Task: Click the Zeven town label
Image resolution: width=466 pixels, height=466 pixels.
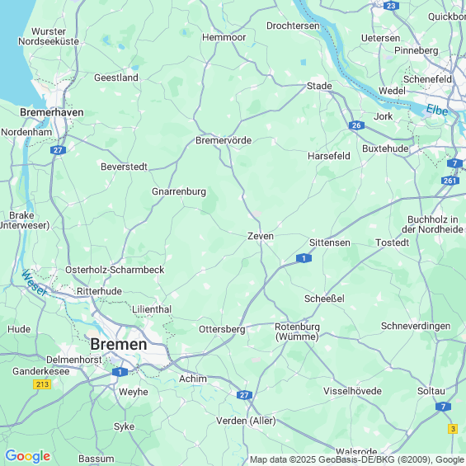Action: (x=261, y=236)
